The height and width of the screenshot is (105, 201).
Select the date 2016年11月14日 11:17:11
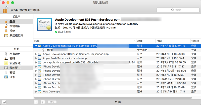[x=171, y=91]
